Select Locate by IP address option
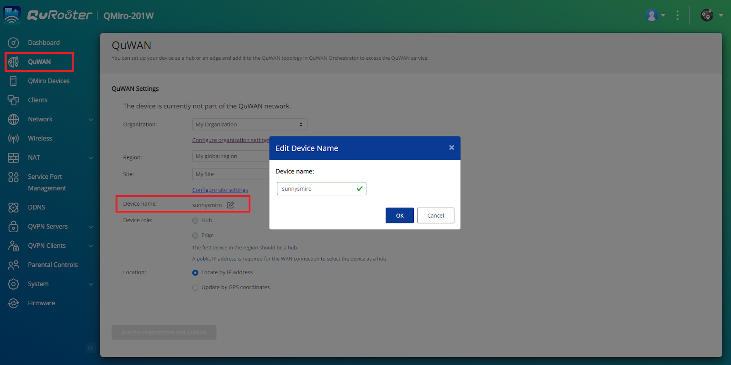 coord(196,273)
